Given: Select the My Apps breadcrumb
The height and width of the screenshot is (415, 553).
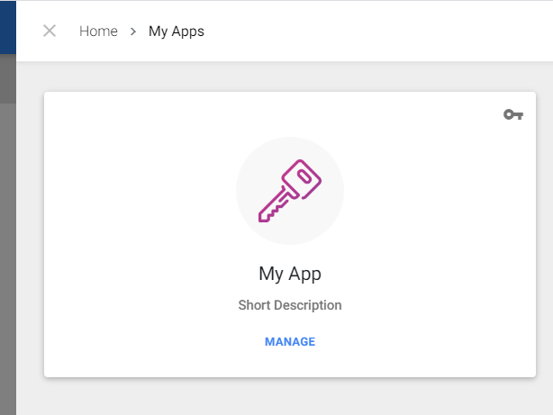Looking at the screenshot, I should click(x=177, y=32).
